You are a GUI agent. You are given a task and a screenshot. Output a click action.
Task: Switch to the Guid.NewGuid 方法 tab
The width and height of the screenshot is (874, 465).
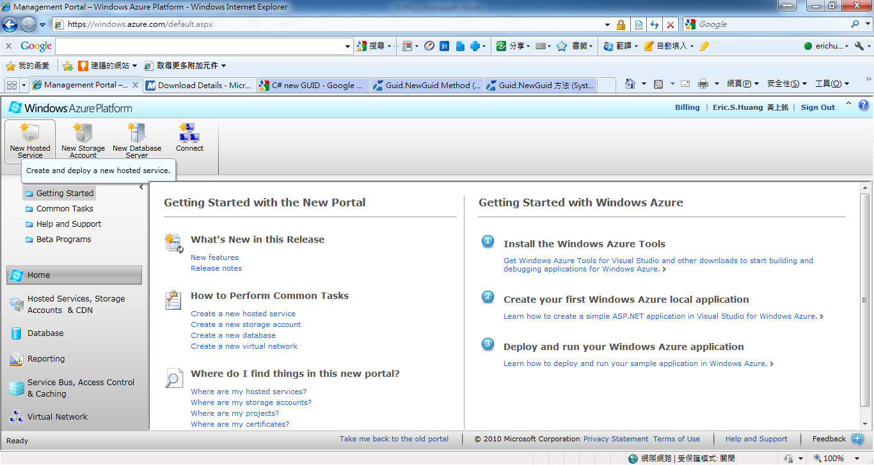[x=541, y=85]
